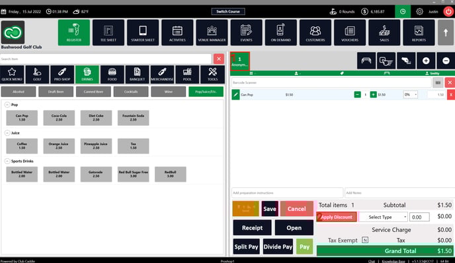
Task: Open the Tee Sheet module
Action: (x=108, y=33)
